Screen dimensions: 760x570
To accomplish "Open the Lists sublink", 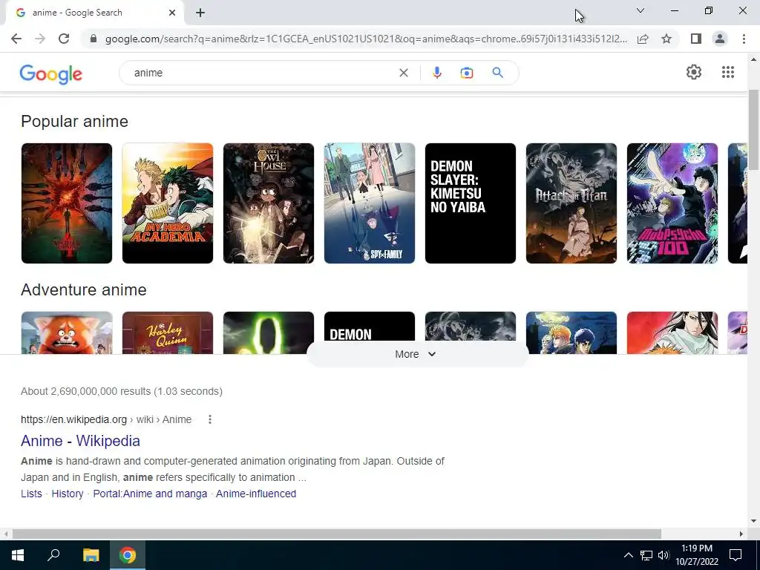I will 31,494.
